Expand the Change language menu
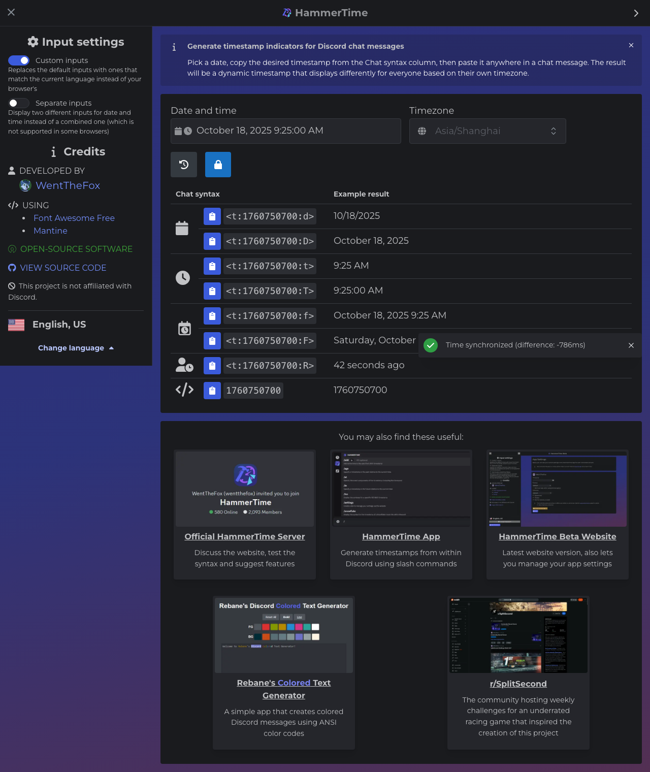The image size is (650, 772). [x=76, y=348]
